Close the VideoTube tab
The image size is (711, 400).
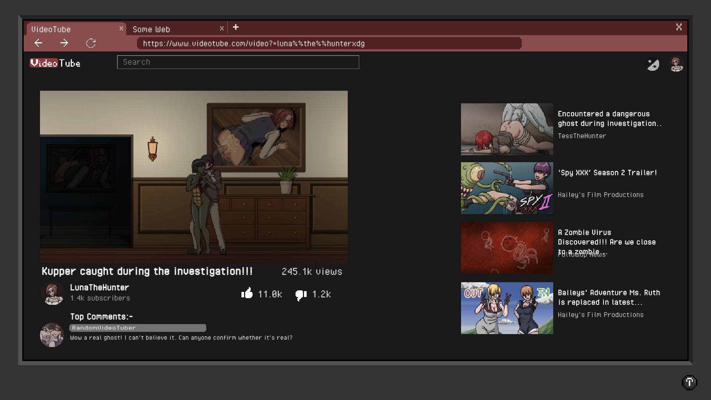pos(121,29)
